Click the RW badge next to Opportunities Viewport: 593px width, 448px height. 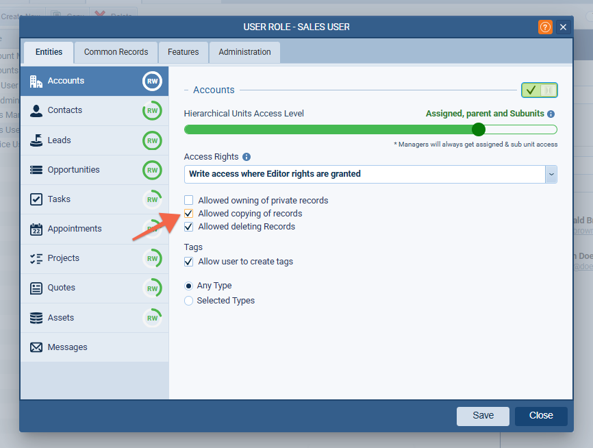[x=152, y=170]
